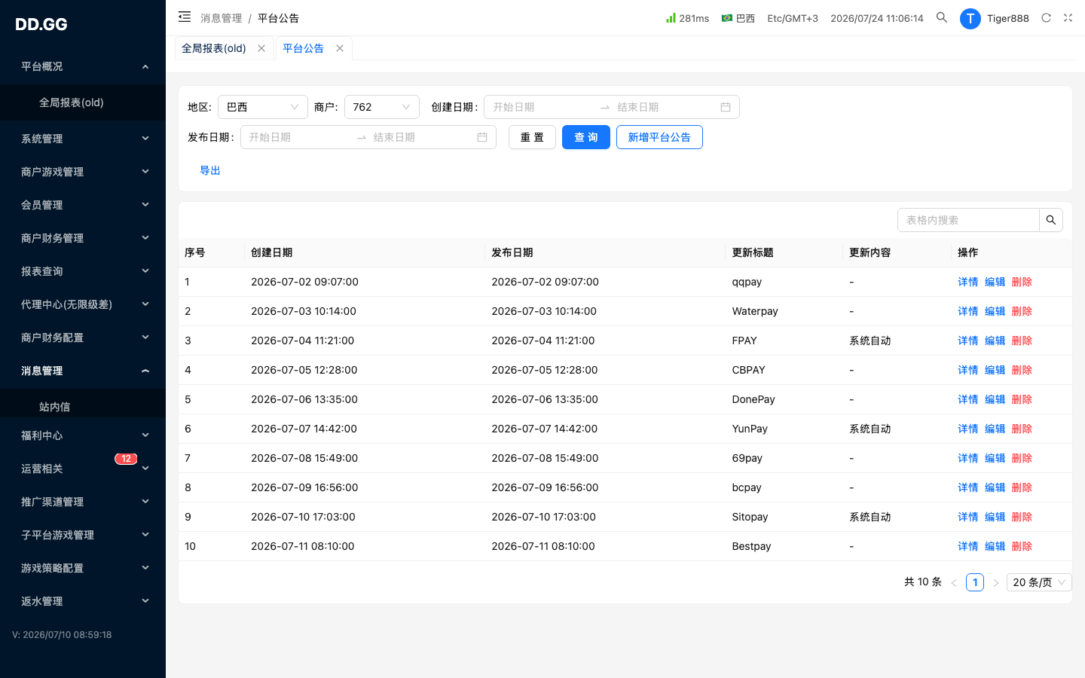Switch to the 全局报表(old) tab
1085x678 pixels.
click(214, 48)
